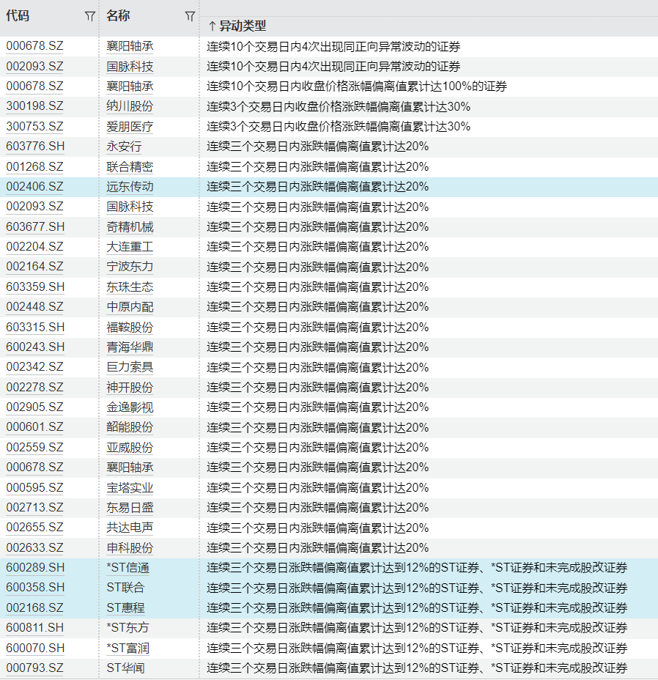Click stock code 300753.SZ
Image resolution: width=658 pixels, height=680 pixels.
[x=34, y=126]
